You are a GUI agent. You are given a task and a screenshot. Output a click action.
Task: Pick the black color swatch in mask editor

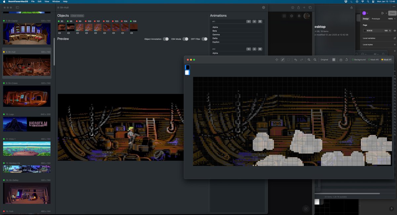[x=187, y=67]
